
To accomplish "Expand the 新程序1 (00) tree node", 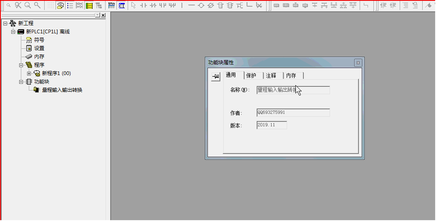I will [x=29, y=73].
